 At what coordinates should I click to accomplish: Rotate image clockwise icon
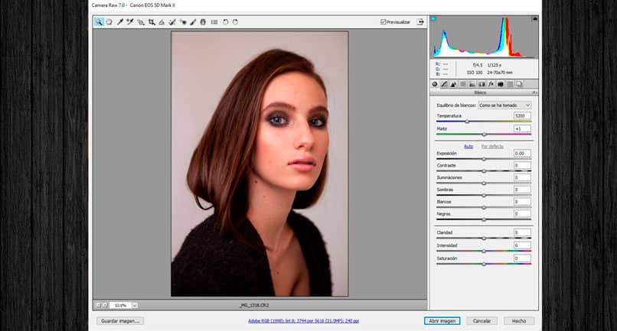[x=235, y=22]
